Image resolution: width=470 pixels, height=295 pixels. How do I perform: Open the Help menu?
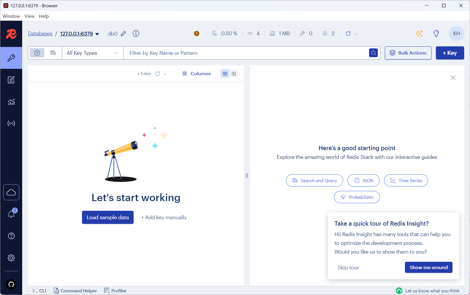[44, 16]
